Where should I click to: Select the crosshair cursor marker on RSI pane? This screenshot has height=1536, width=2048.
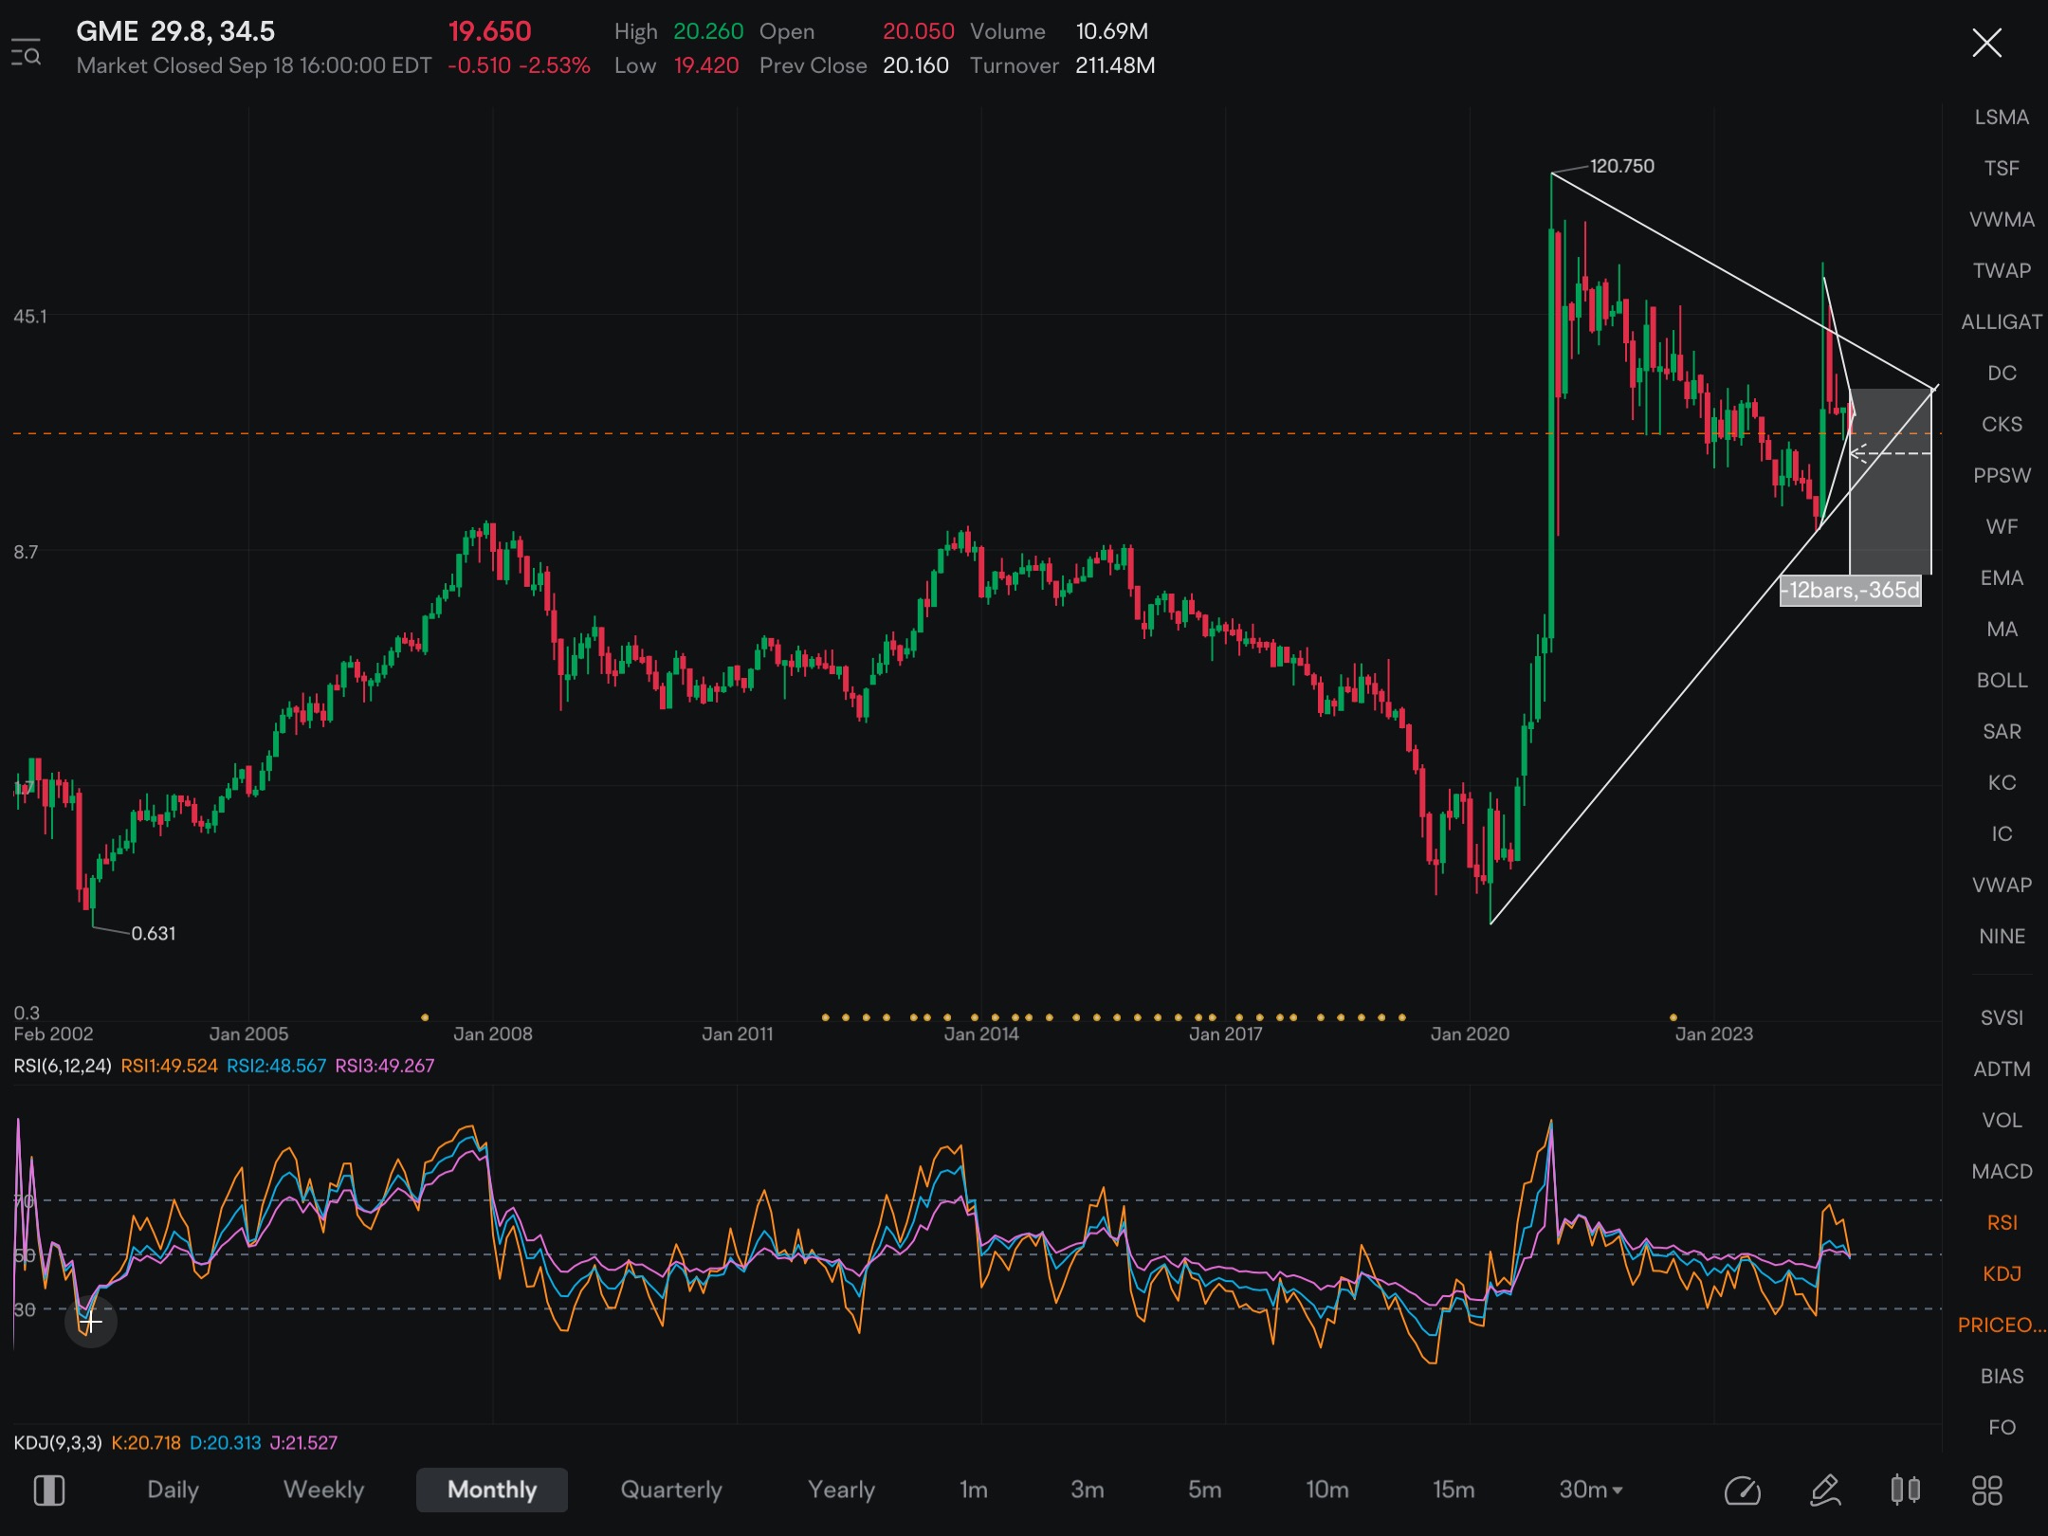pyautogui.click(x=90, y=1321)
